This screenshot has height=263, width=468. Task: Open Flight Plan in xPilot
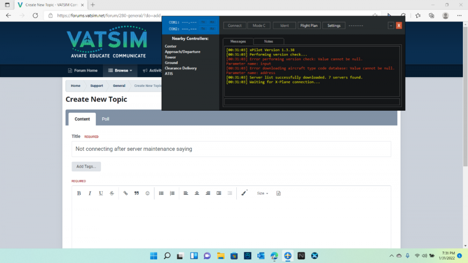point(309,26)
